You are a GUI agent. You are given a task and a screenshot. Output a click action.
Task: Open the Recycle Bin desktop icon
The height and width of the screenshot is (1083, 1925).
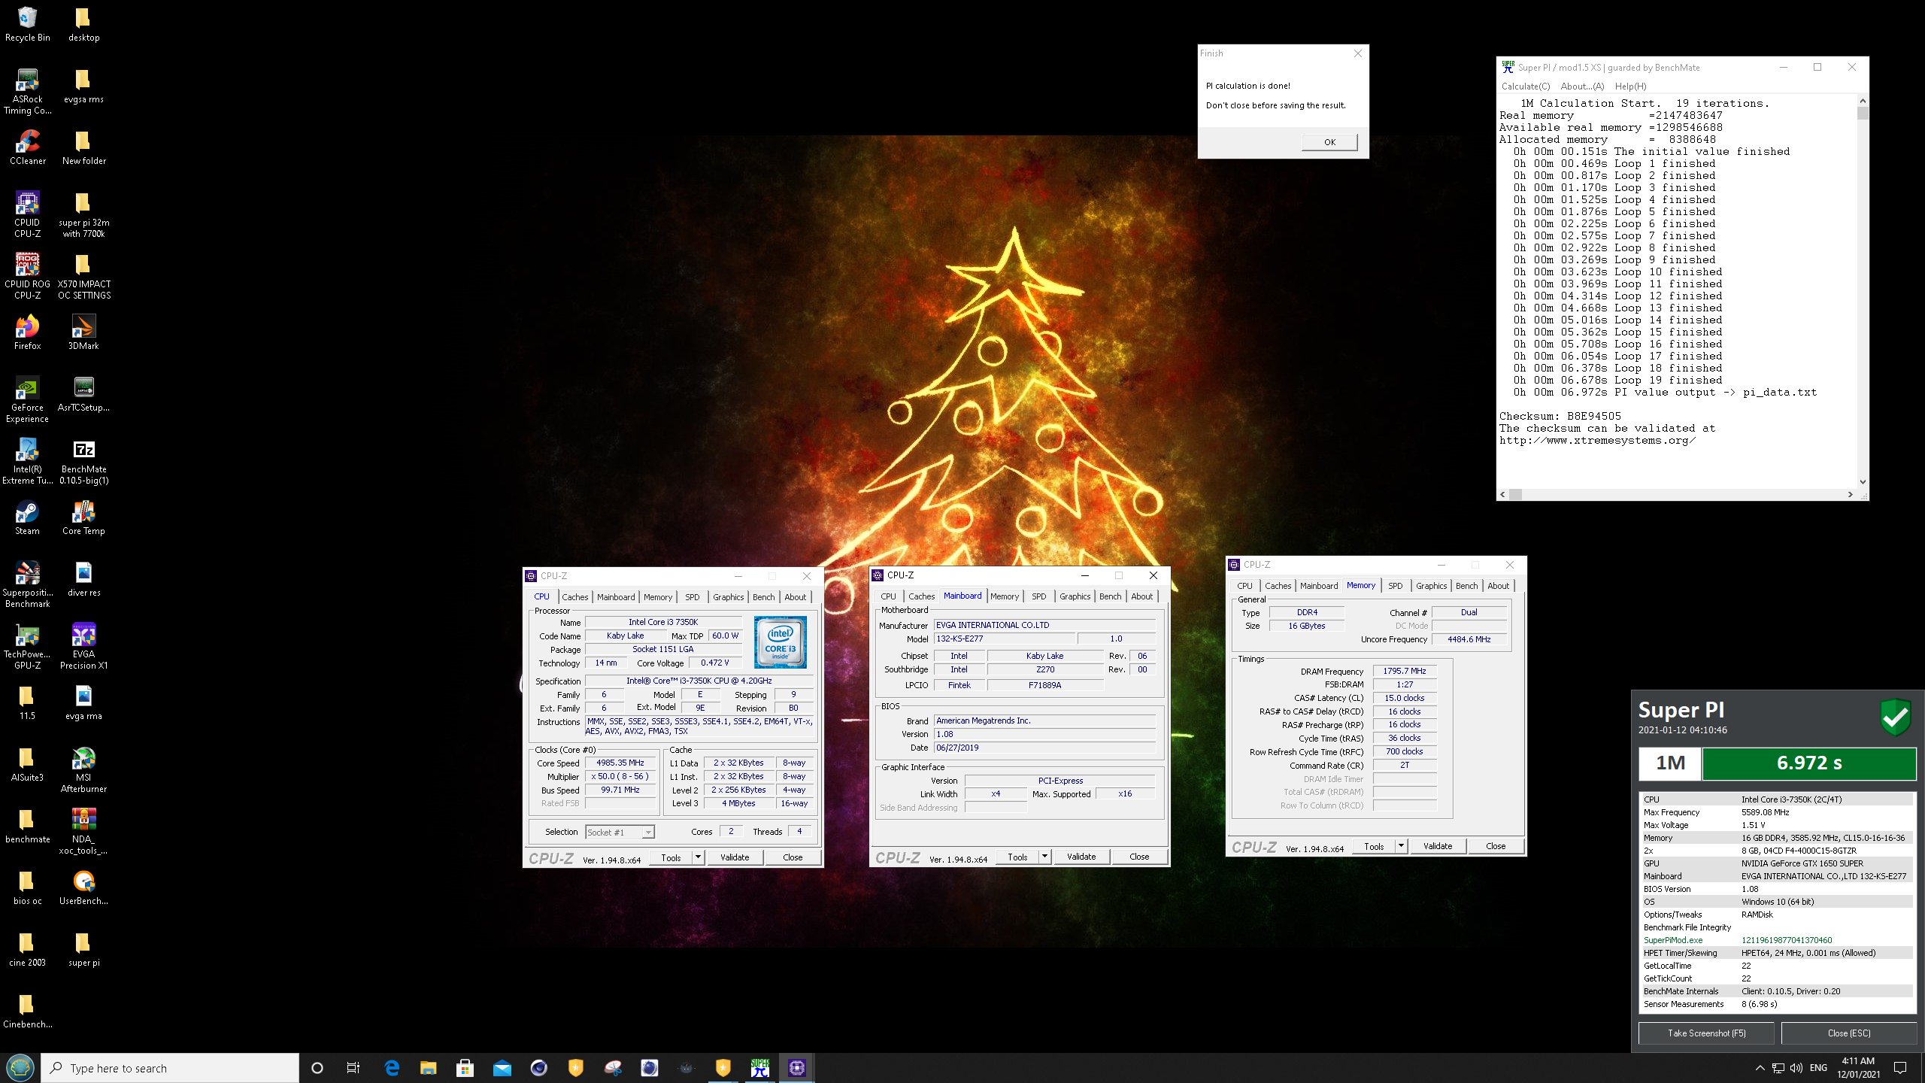pos(27,23)
